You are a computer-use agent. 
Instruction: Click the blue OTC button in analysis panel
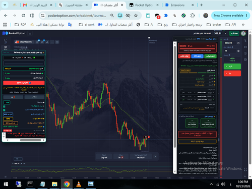pyautogui.click(x=198, y=56)
